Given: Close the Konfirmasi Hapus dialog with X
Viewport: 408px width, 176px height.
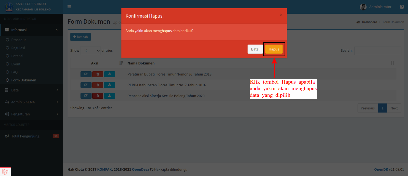Looking at the screenshot, I should (x=281, y=15).
